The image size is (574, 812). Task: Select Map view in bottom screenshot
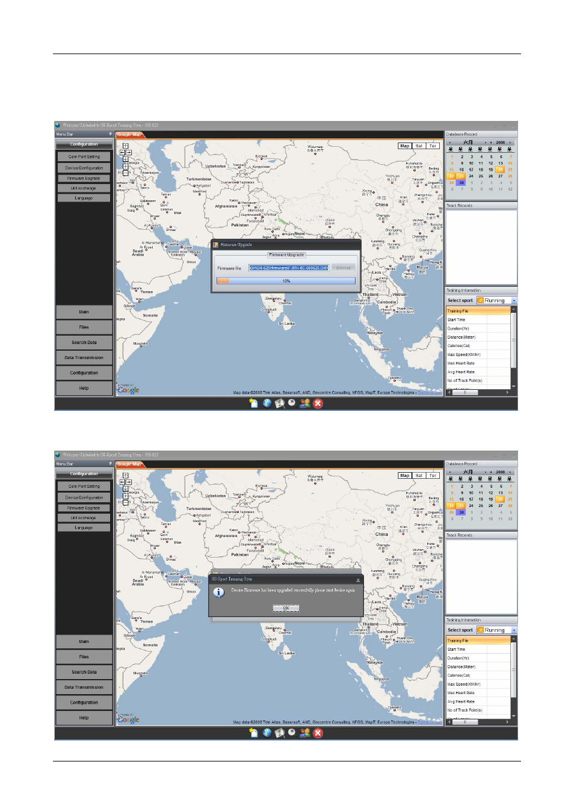click(405, 475)
